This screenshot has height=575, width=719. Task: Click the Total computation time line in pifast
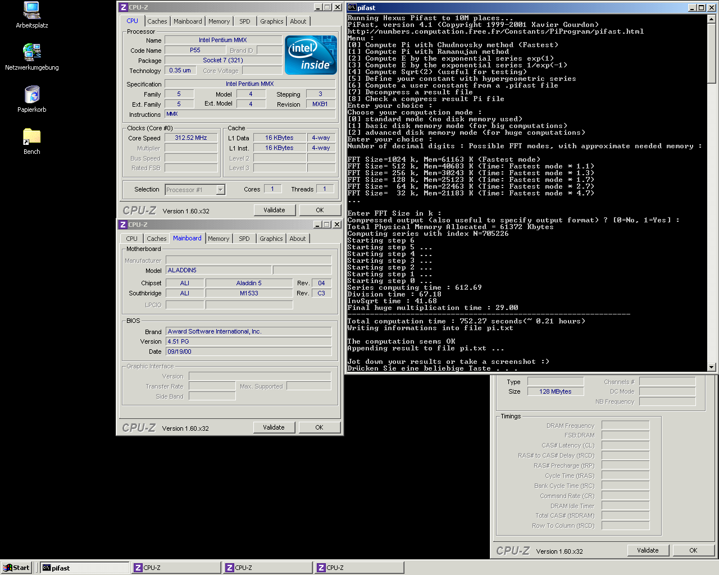coord(466,321)
